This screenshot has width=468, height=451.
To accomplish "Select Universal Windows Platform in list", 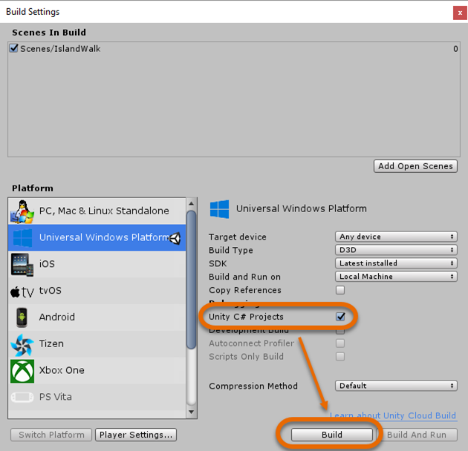I will [x=97, y=237].
